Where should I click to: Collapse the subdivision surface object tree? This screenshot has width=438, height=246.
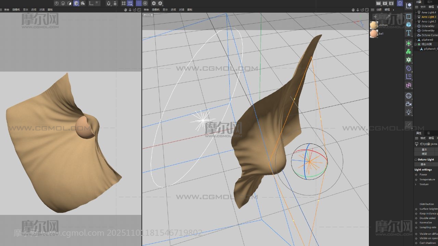pos(415,44)
